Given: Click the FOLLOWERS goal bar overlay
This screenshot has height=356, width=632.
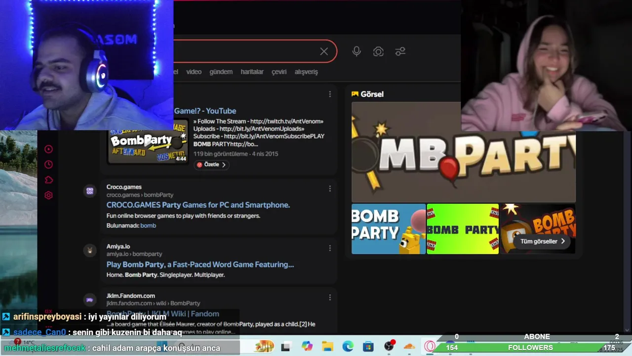Looking at the screenshot, I should pos(530,348).
